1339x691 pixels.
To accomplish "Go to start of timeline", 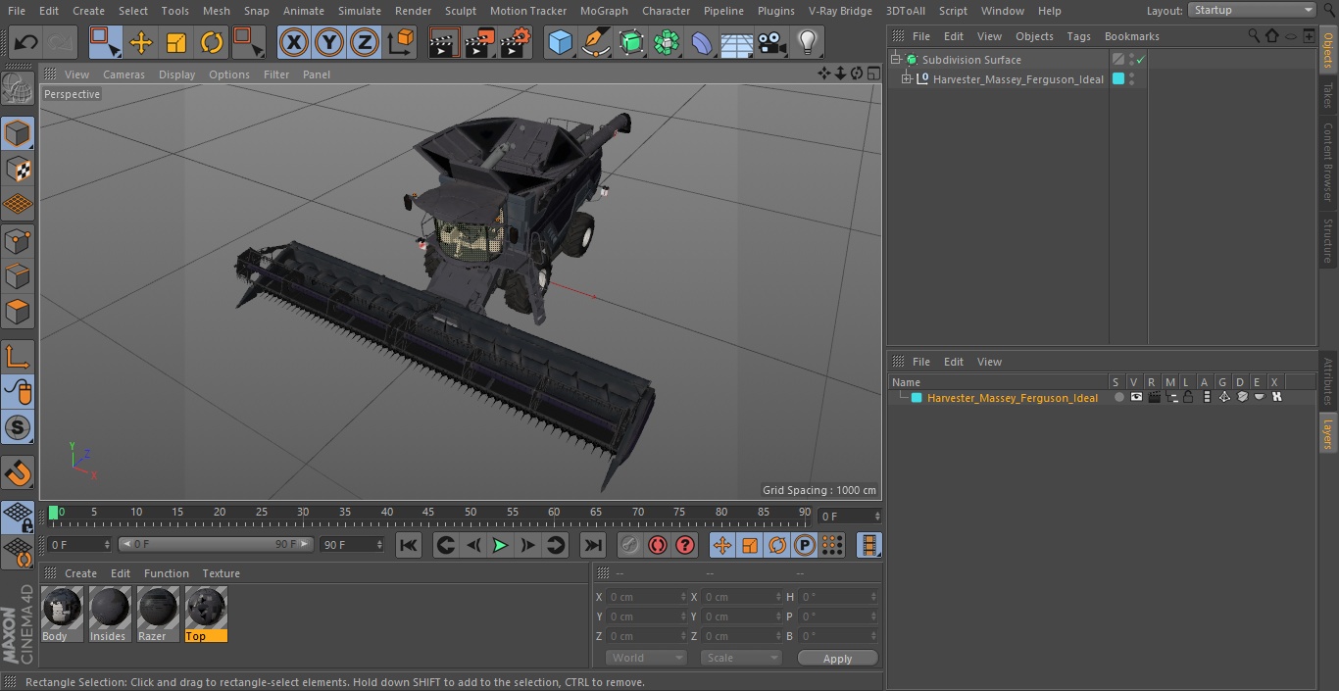I will [x=409, y=545].
